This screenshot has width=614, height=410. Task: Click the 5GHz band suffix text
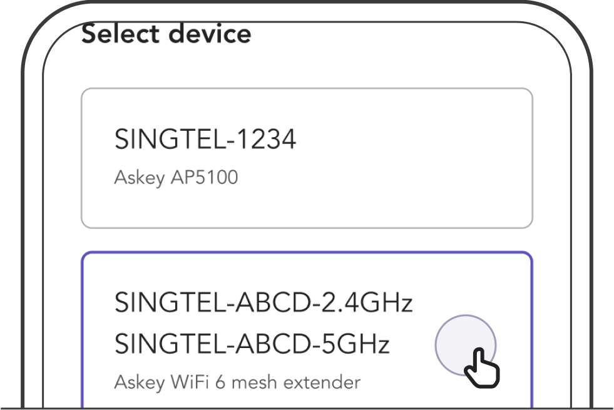pyautogui.click(x=355, y=344)
